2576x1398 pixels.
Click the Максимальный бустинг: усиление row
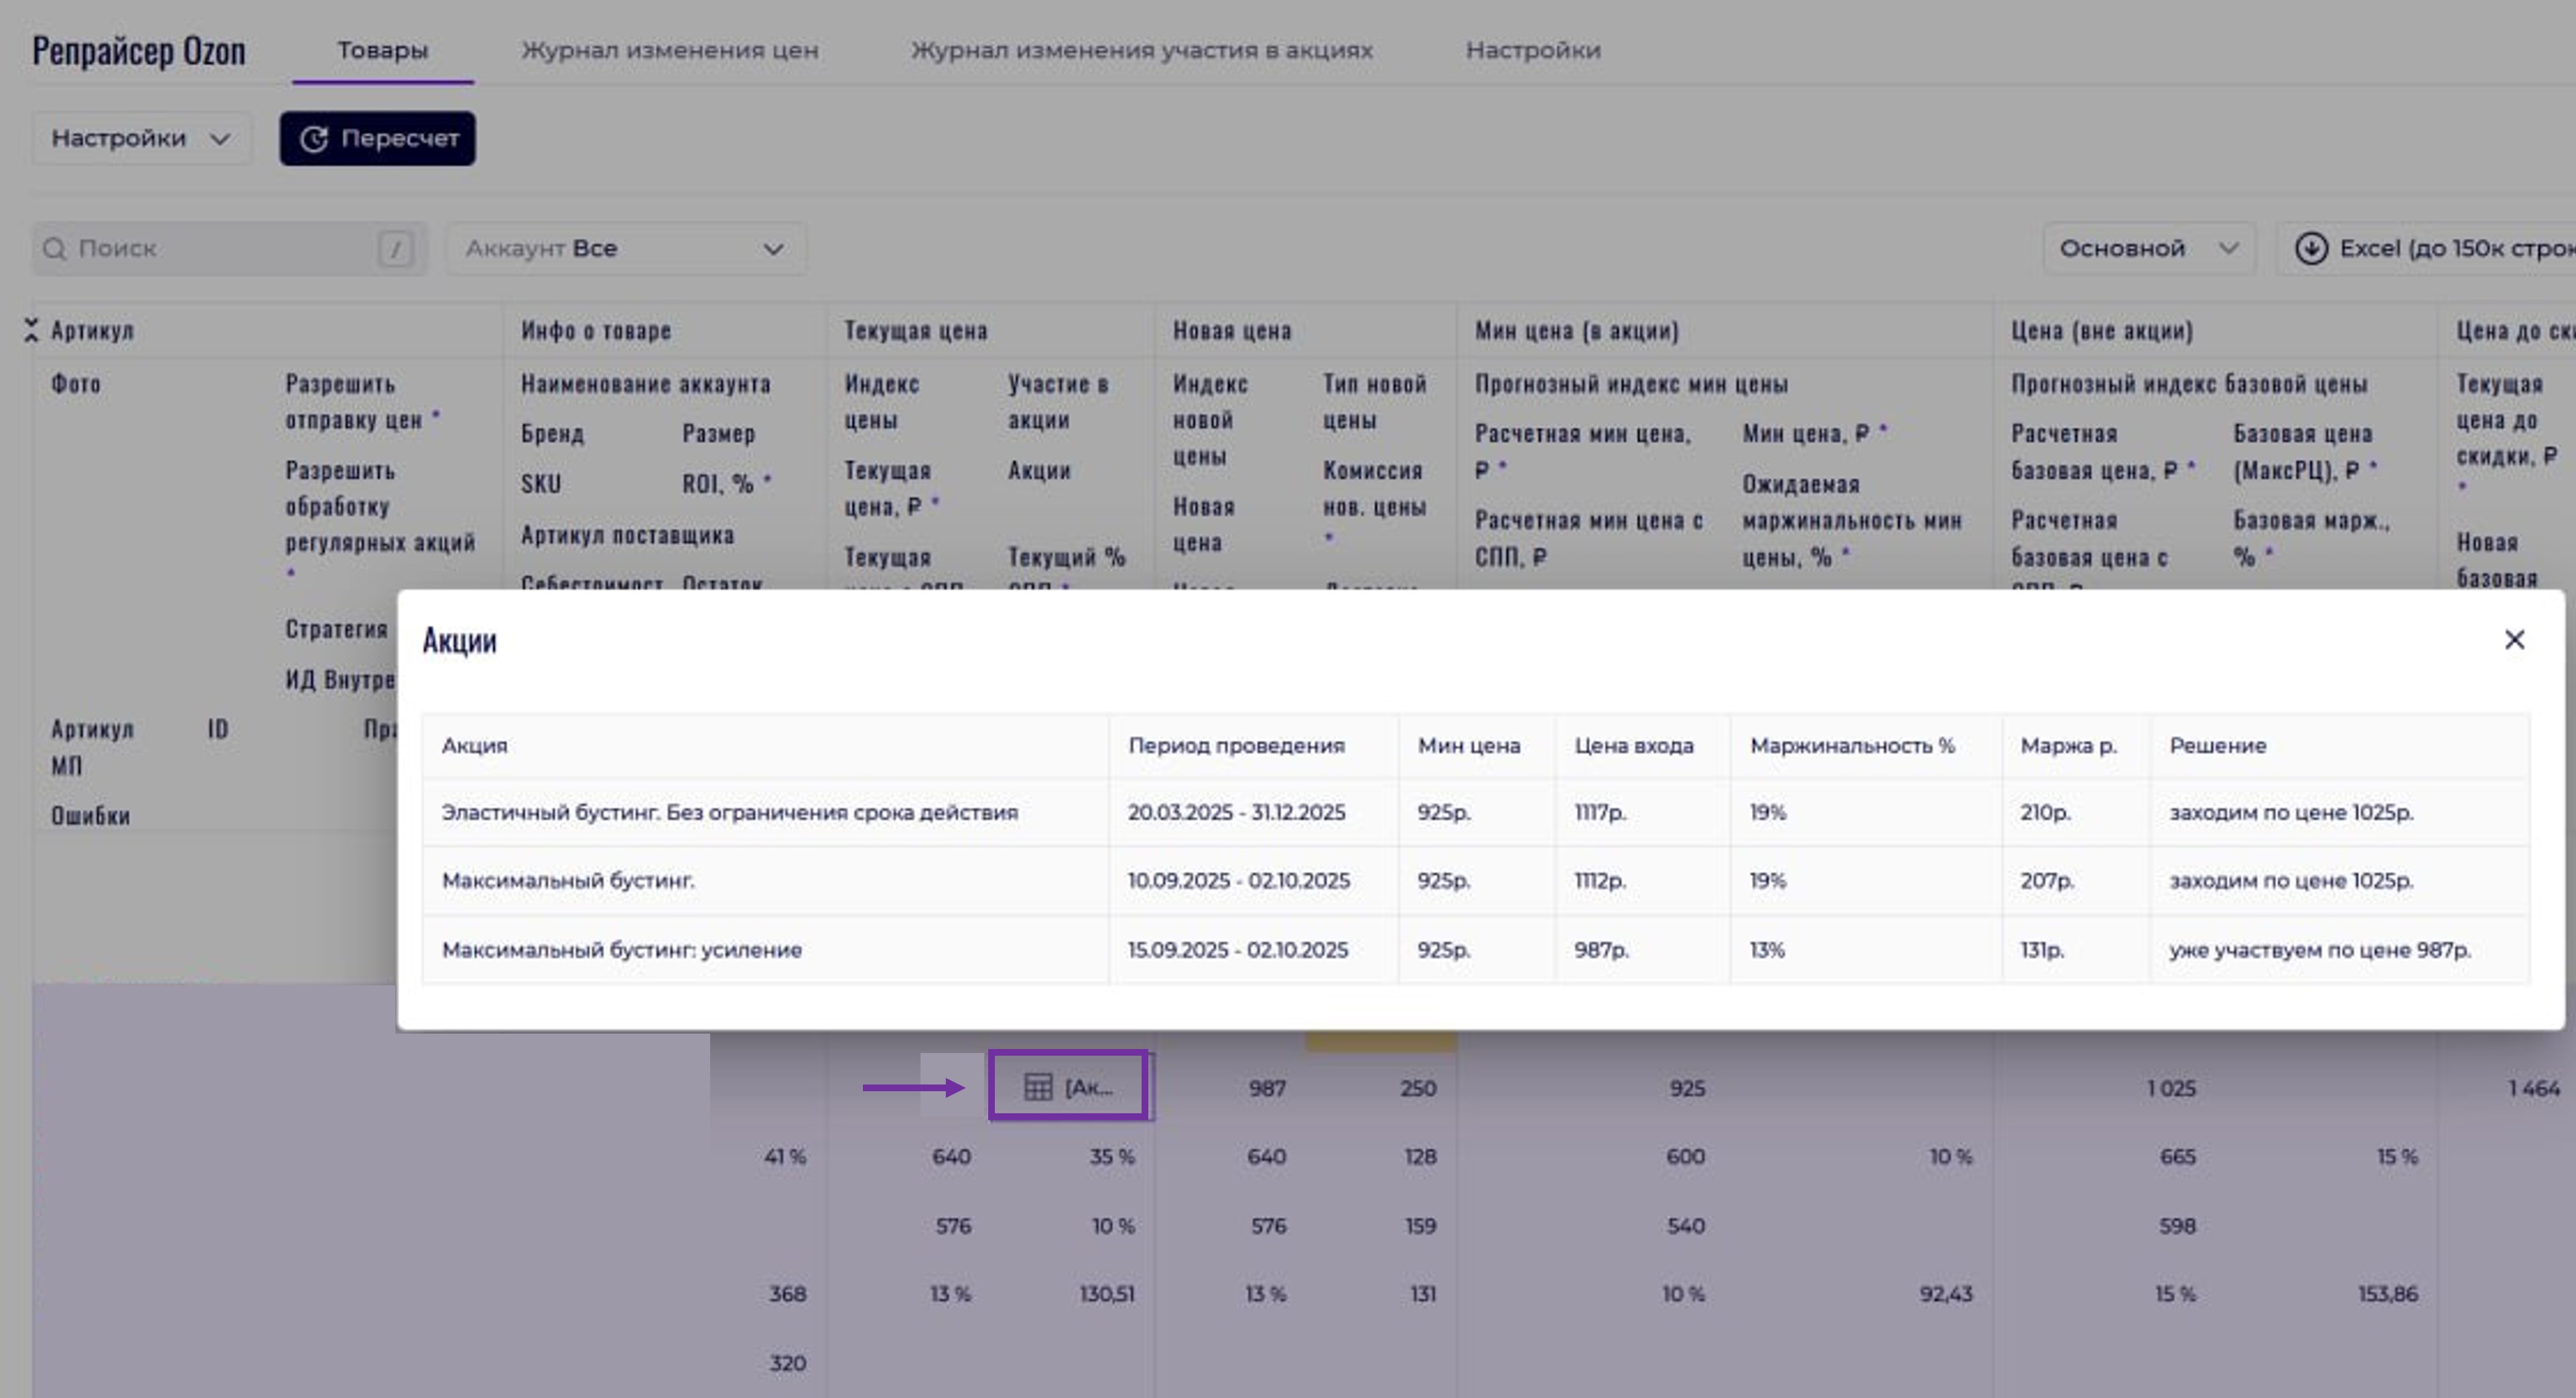(621, 949)
